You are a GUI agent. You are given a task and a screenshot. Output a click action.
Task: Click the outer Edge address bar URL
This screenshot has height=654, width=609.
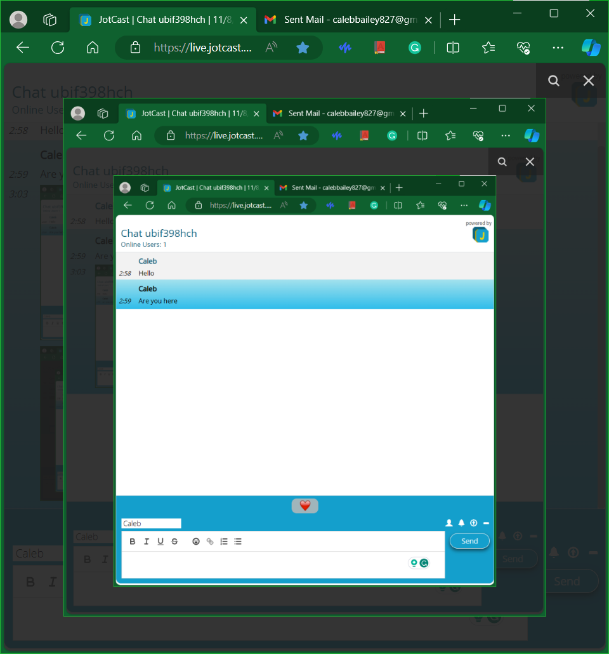pyautogui.click(x=202, y=48)
